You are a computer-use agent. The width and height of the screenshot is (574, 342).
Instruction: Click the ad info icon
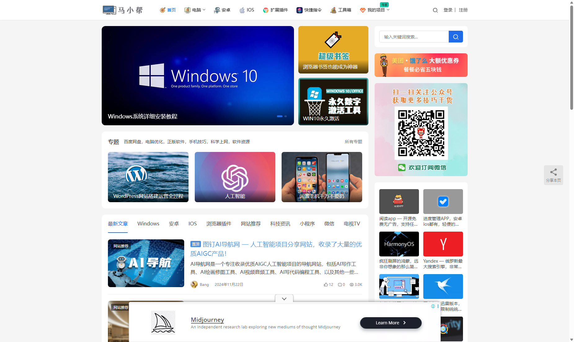point(433,306)
